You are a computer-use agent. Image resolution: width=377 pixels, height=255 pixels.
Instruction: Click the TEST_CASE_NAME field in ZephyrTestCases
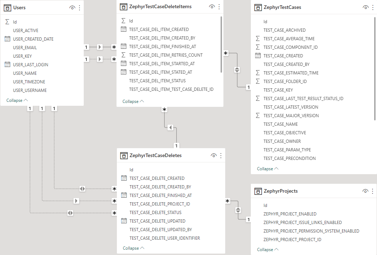280,124
